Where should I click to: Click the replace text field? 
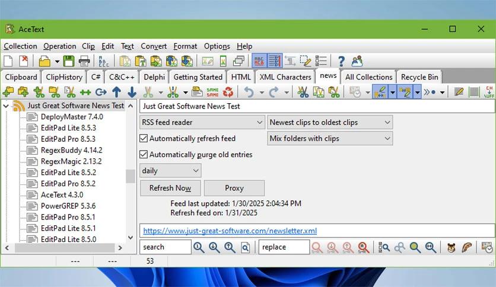point(284,247)
